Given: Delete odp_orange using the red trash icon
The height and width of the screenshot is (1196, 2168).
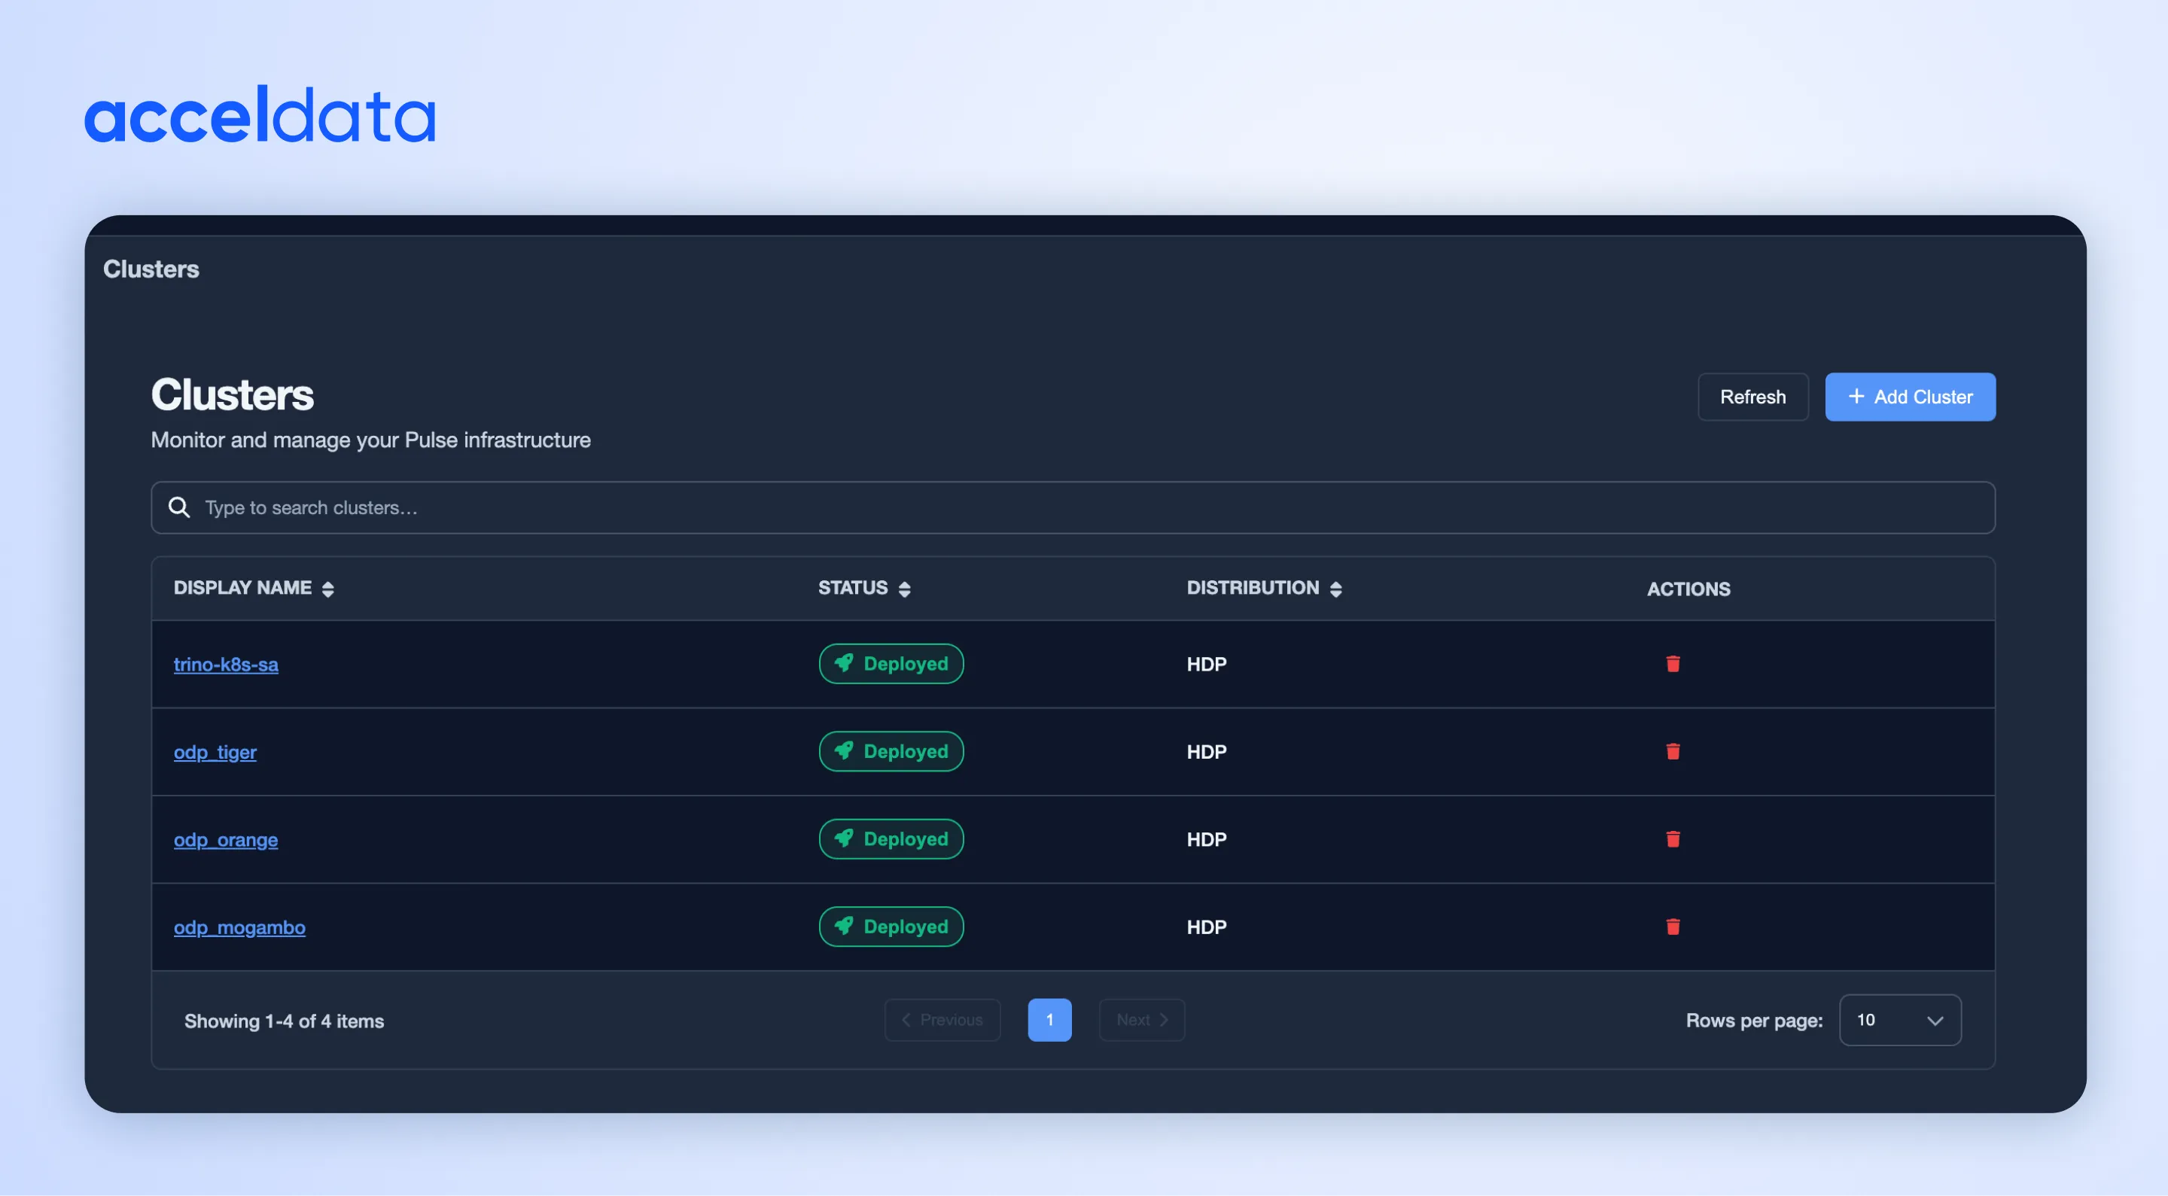Looking at the screenshot, I should [1673, 839].
